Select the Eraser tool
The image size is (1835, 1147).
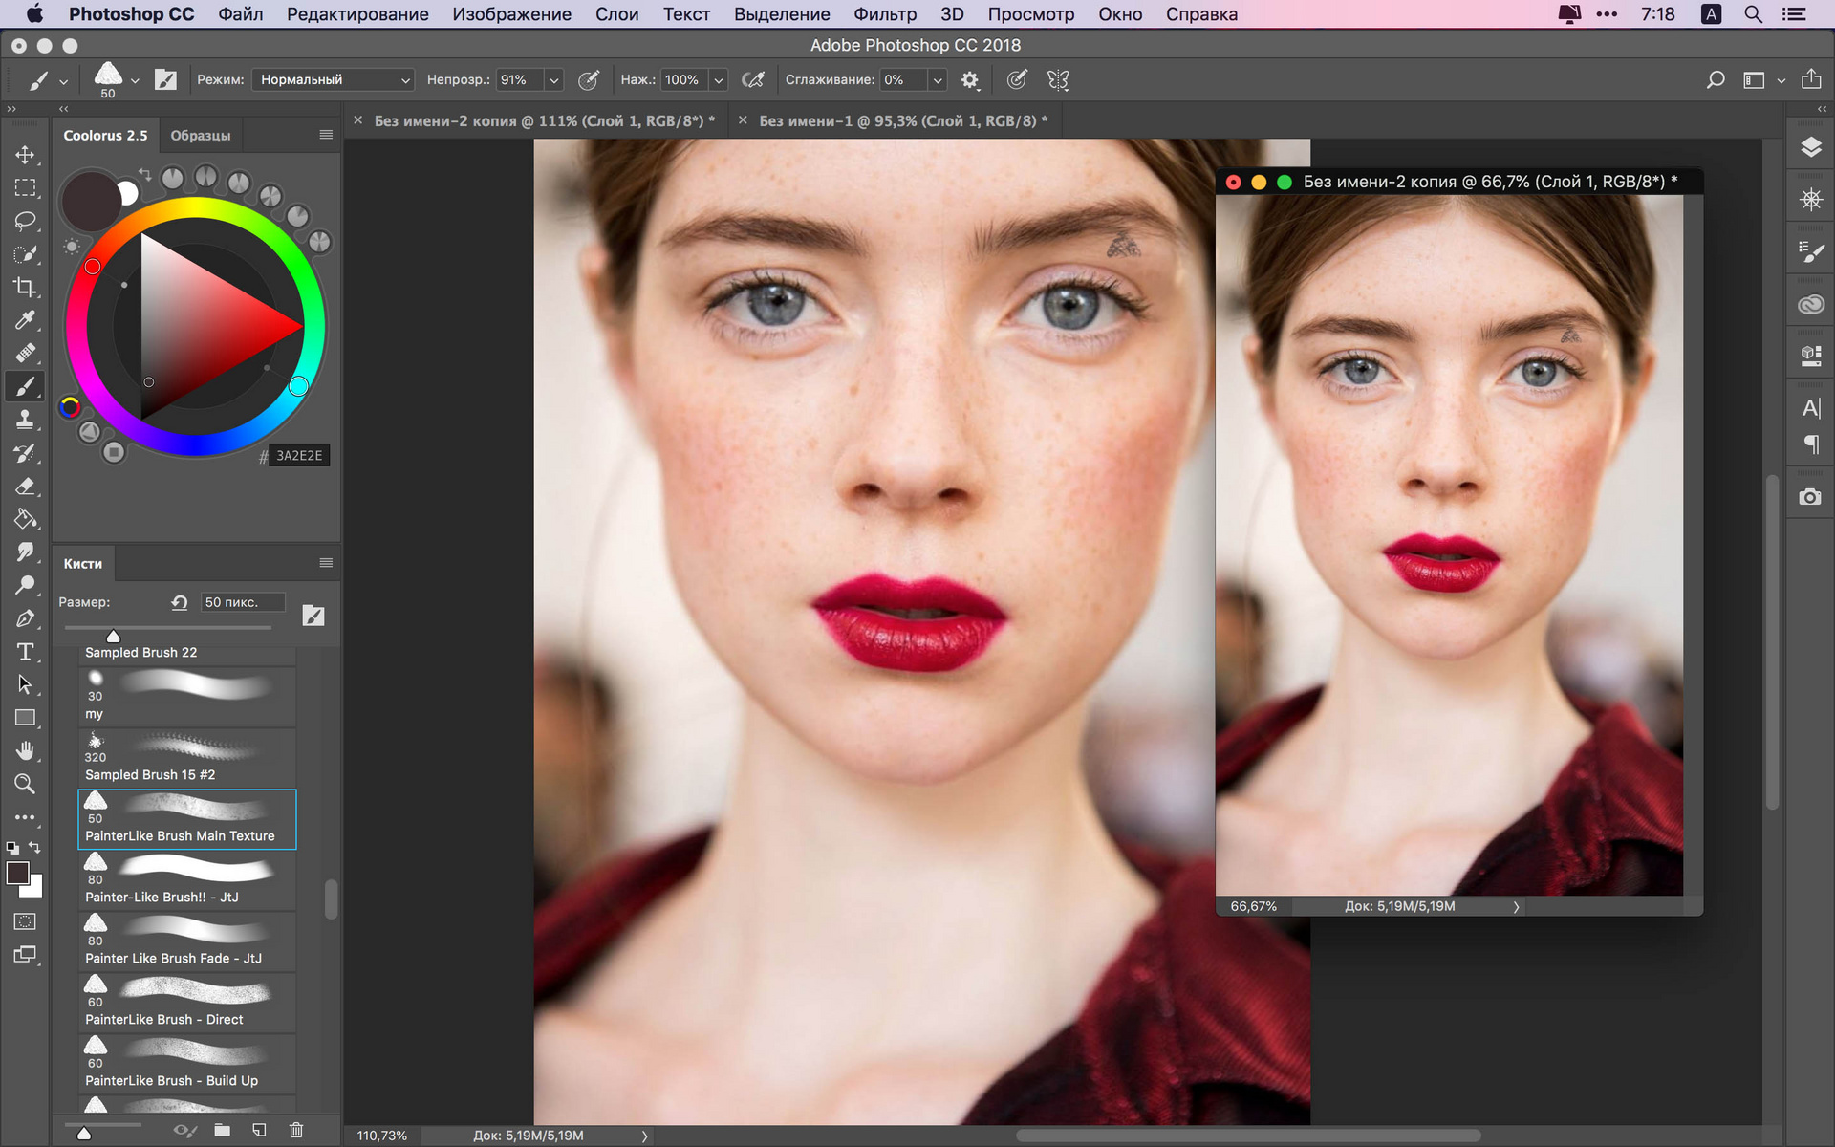point(26,486)
